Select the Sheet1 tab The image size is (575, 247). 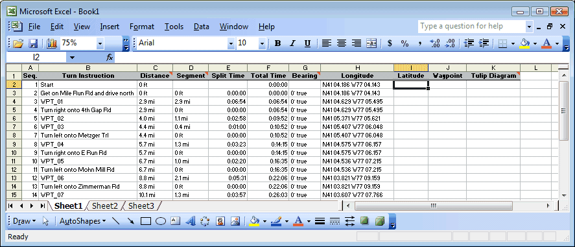click(x=69, y=206)
